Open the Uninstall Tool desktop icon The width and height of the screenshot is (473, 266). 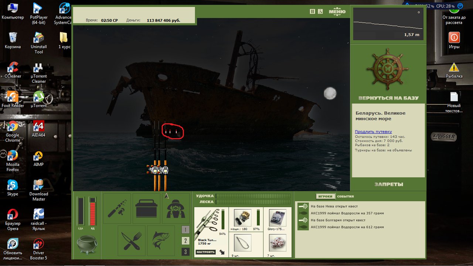click(x=39, y=43)
